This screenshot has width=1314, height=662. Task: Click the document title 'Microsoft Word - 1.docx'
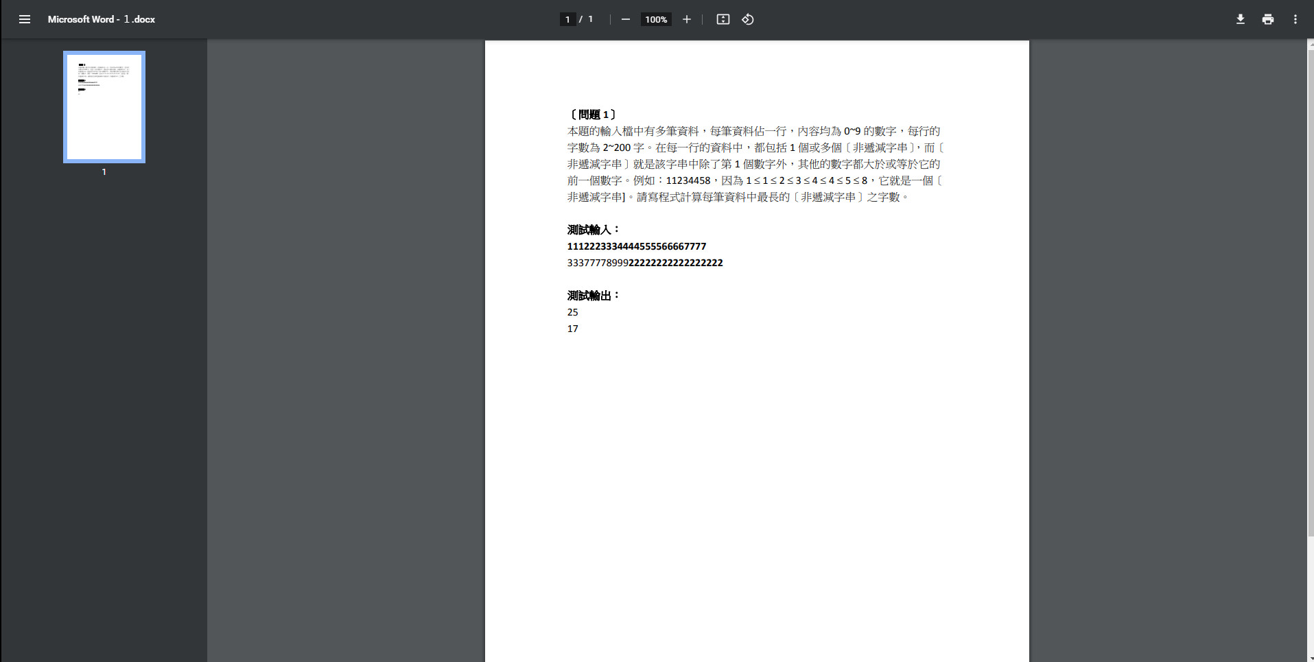pos(102,19)
